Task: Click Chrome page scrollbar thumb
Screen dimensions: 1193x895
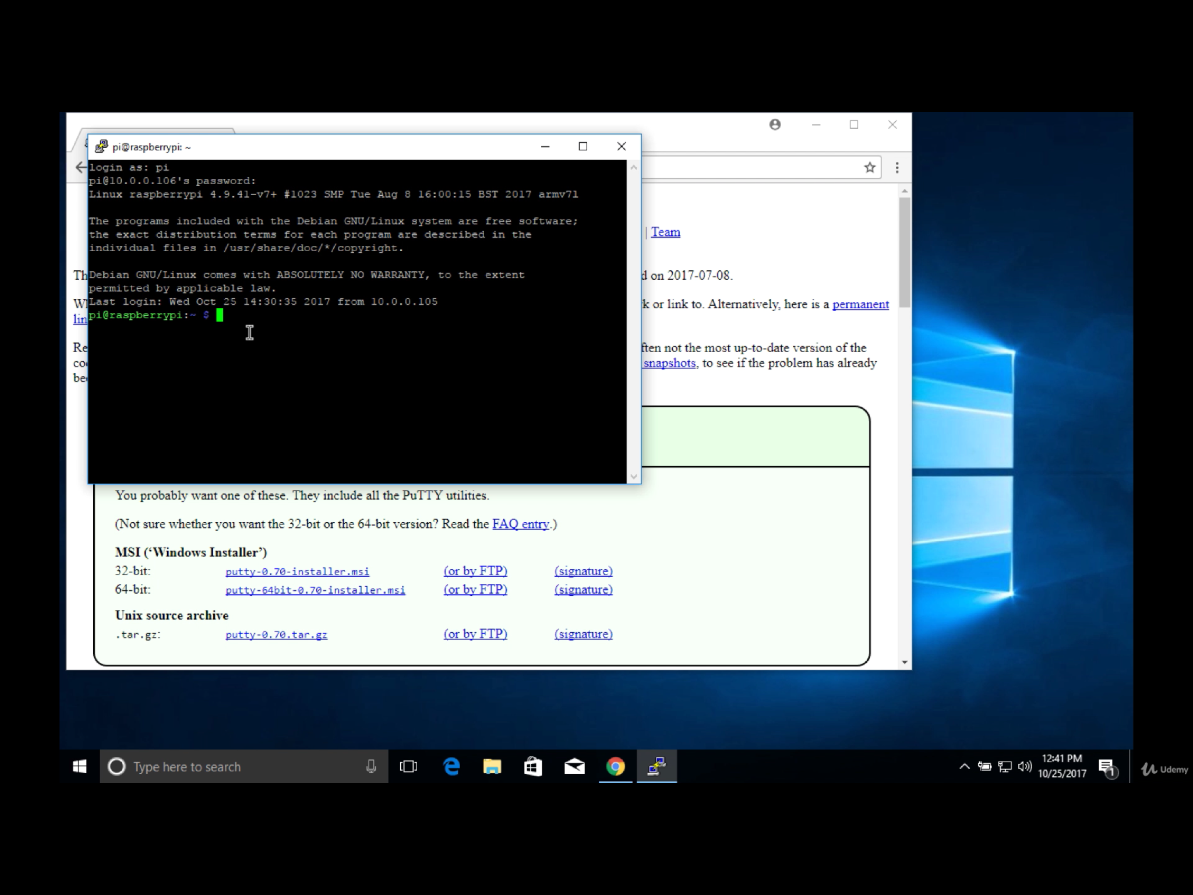Action: (x=904, y=252)
